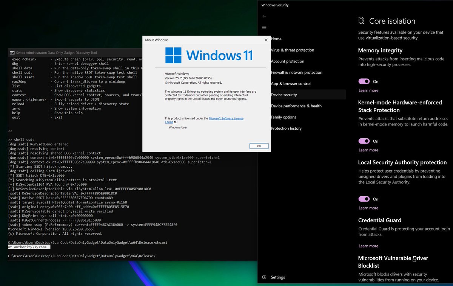
Task: Click the Core isolation chip icon
Action: click(361, 21)
